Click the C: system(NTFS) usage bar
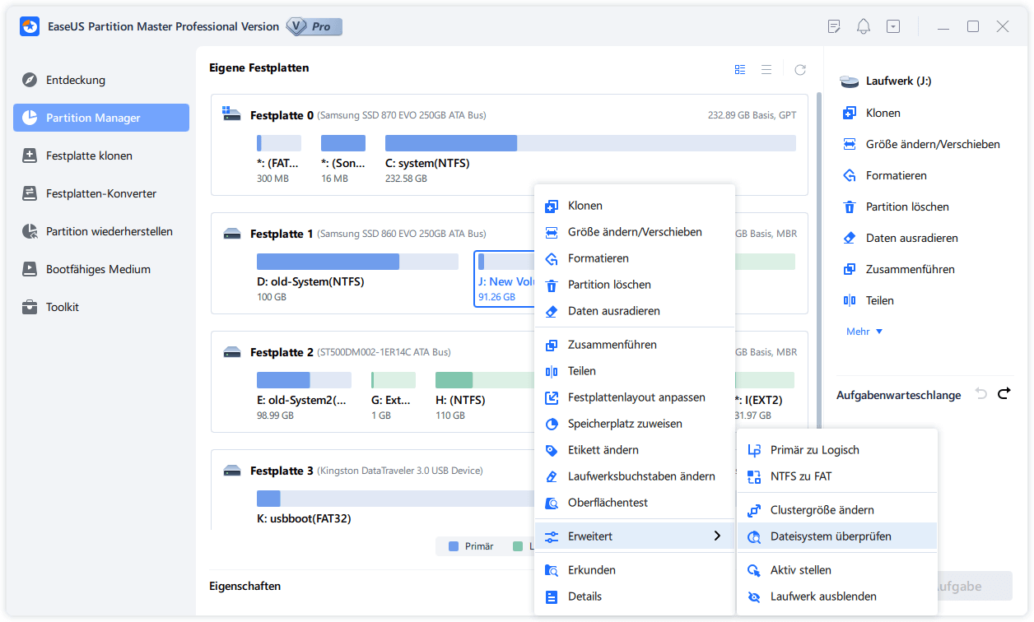Screen dimensions: 1034x622 point(590,143)
